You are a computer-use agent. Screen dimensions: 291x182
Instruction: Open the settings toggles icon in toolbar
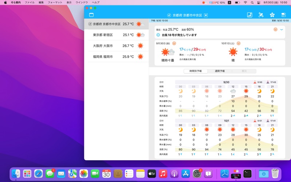[x=283, y=15]
